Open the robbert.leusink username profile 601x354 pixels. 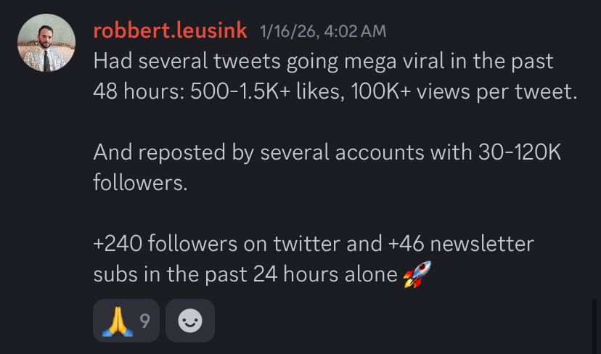click(171, 30)
